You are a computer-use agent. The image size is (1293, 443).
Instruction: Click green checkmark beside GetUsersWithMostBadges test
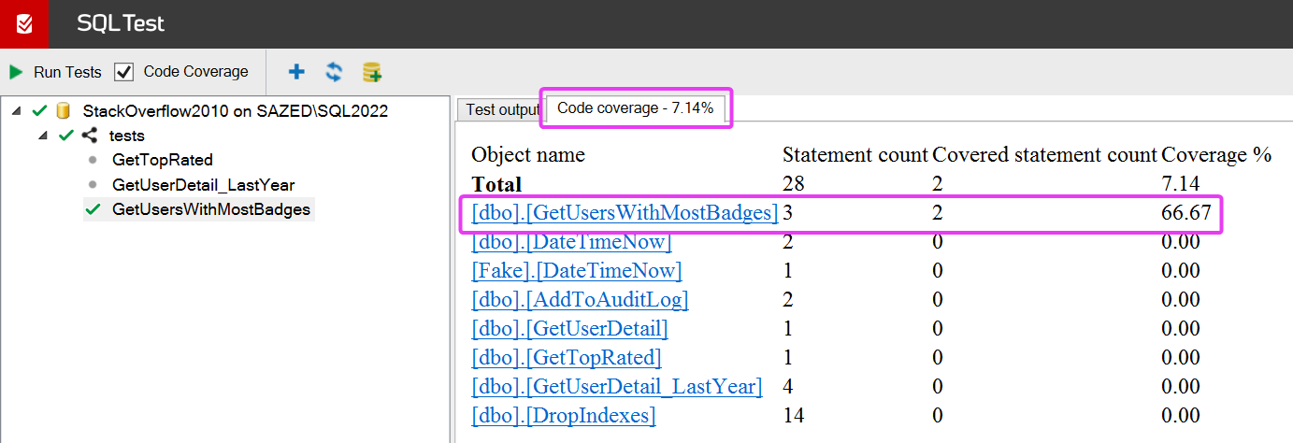92,209
